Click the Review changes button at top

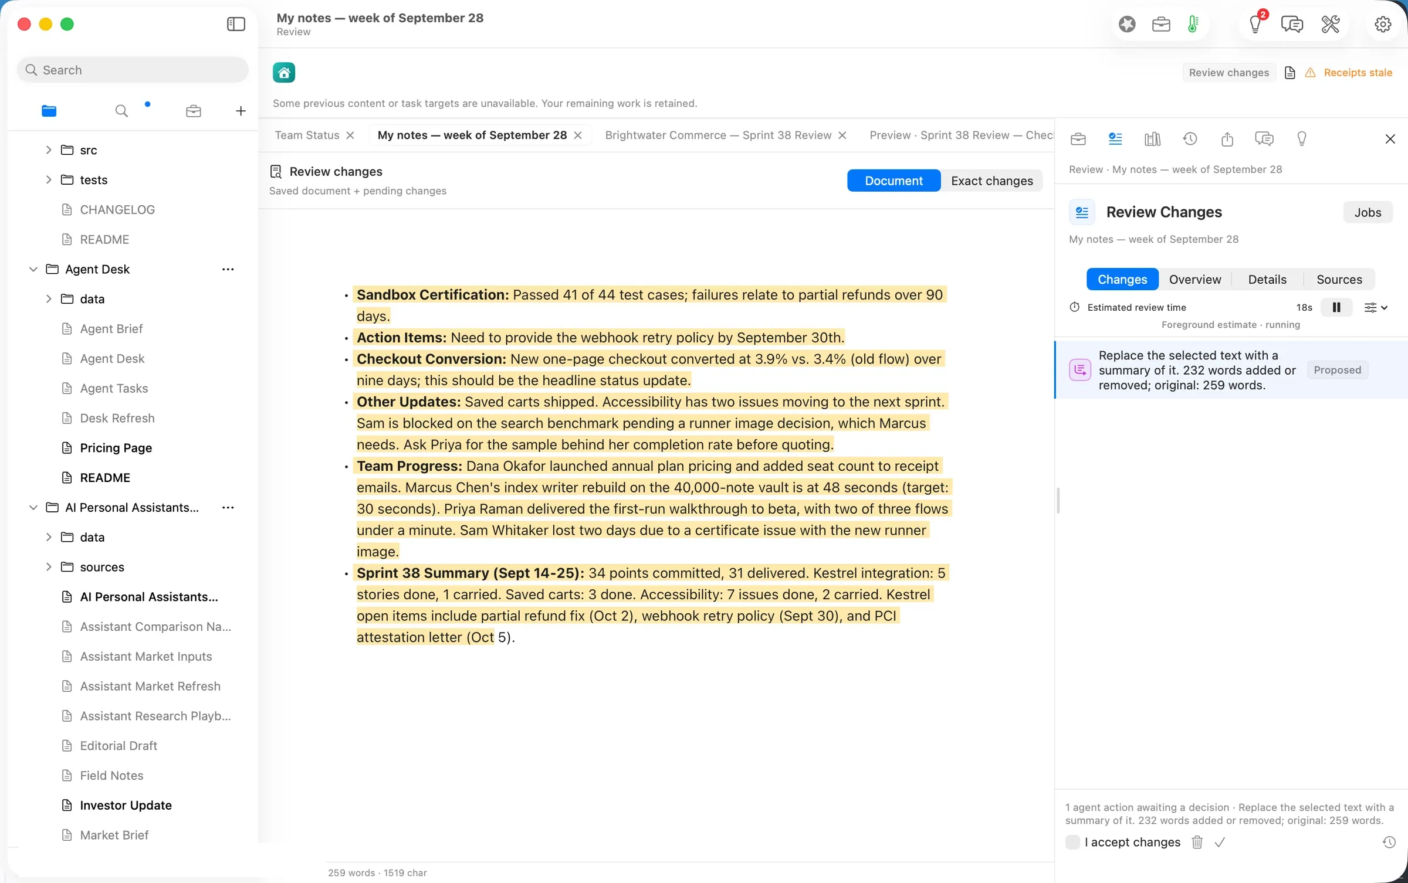[x=1228, y=73]
